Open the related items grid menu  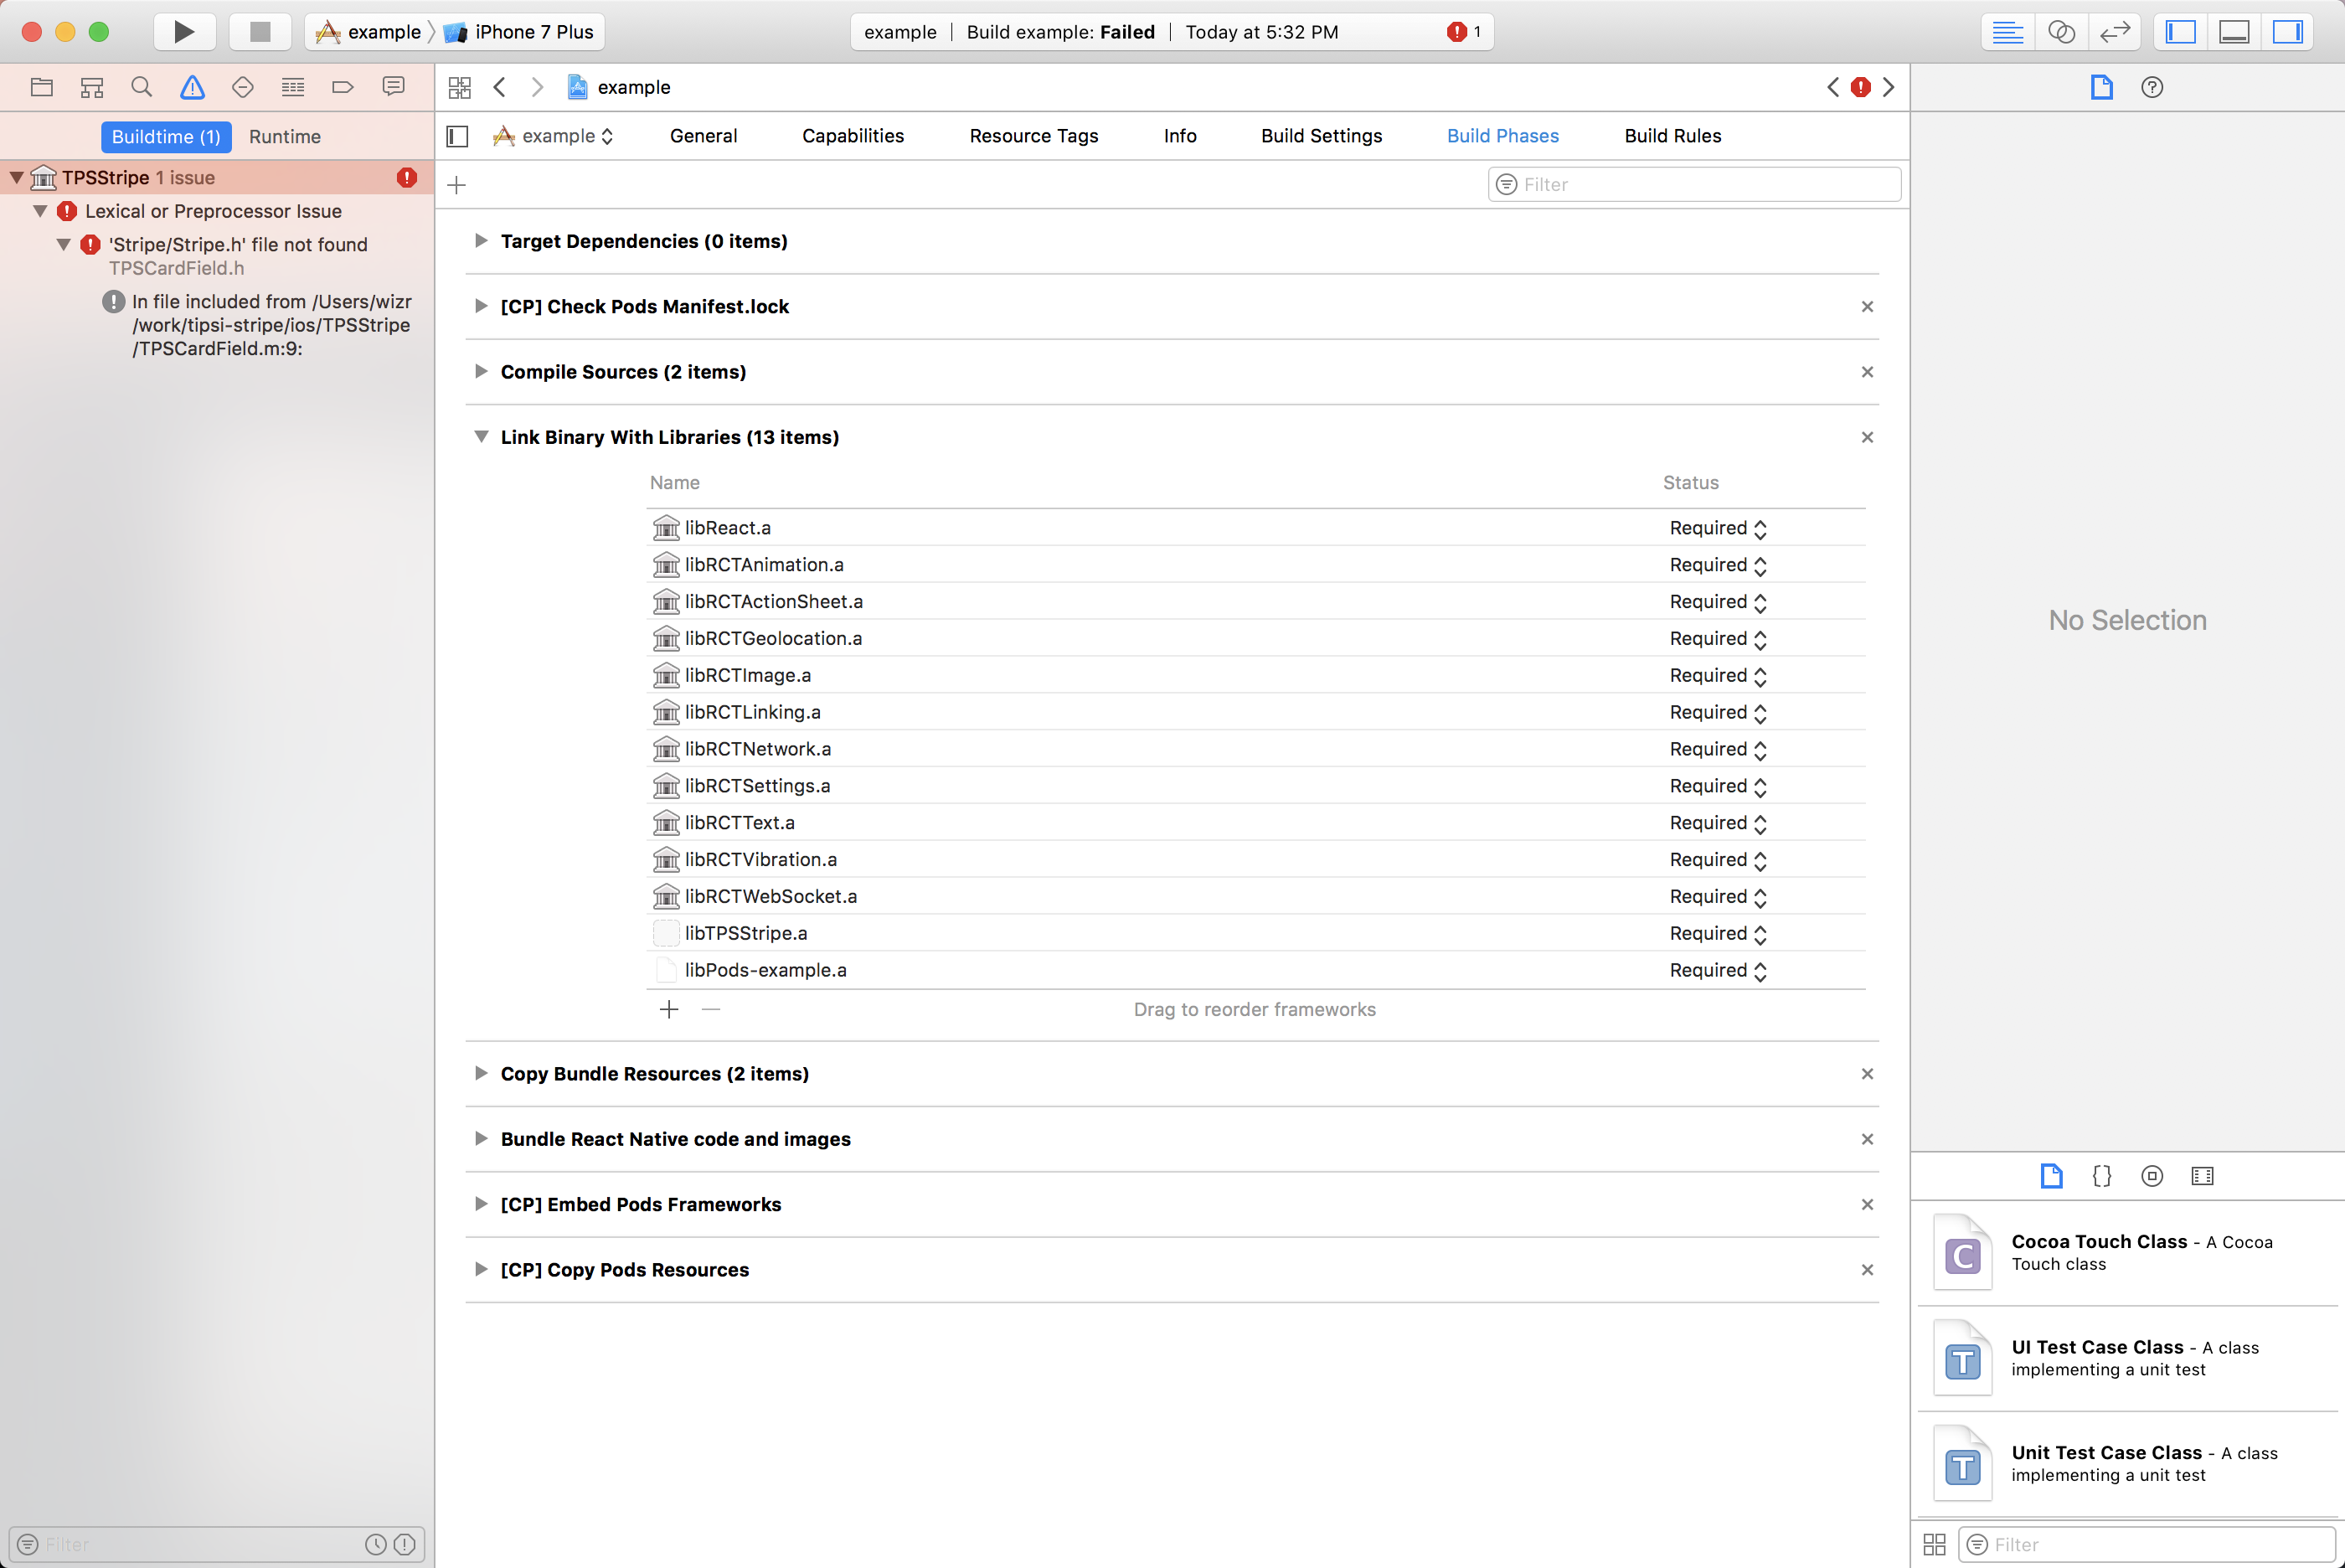460,87
